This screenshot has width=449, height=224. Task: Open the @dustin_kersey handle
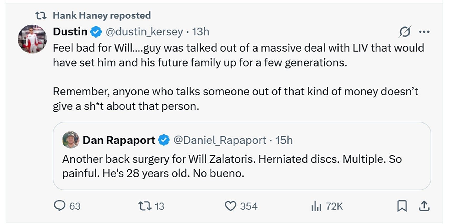click(x=144, y=32)
